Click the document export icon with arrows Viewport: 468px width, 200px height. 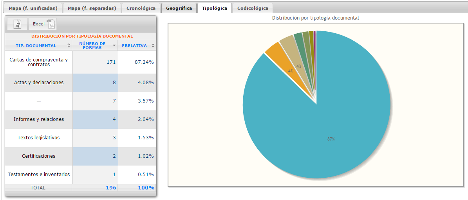point(17,24)
